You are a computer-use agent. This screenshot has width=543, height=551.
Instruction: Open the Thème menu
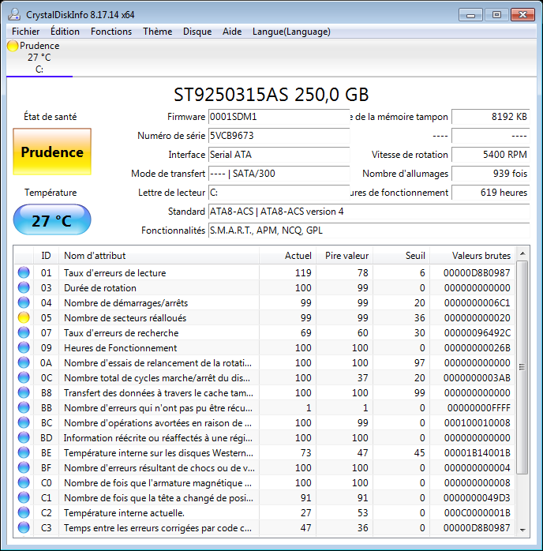click(157, 32)
